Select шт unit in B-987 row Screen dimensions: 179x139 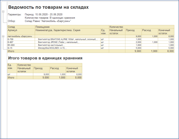click(x=105, y=42)
